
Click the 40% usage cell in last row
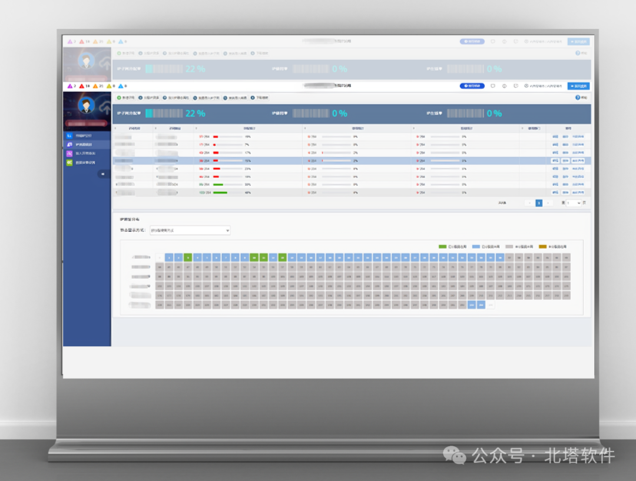point(248,193)
